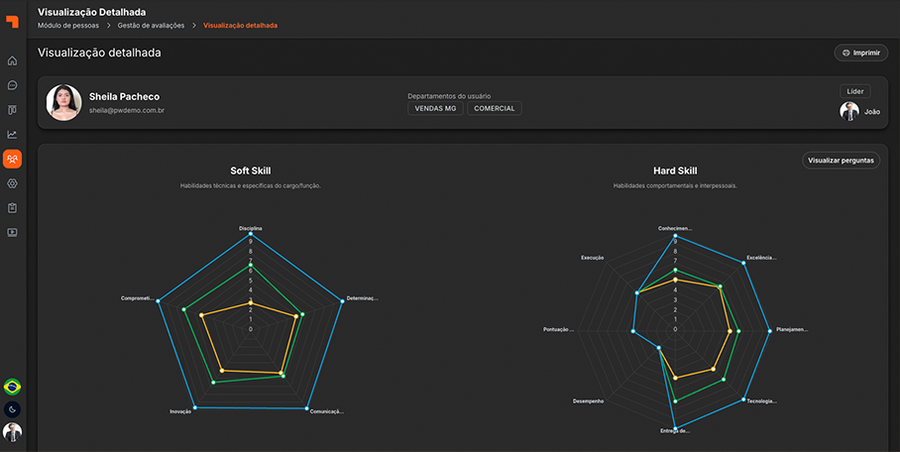Screen dimensions: 900x452
Task: Open the kanban board sidebar icon
Action: pyautogui.click(x=12, y=110)
